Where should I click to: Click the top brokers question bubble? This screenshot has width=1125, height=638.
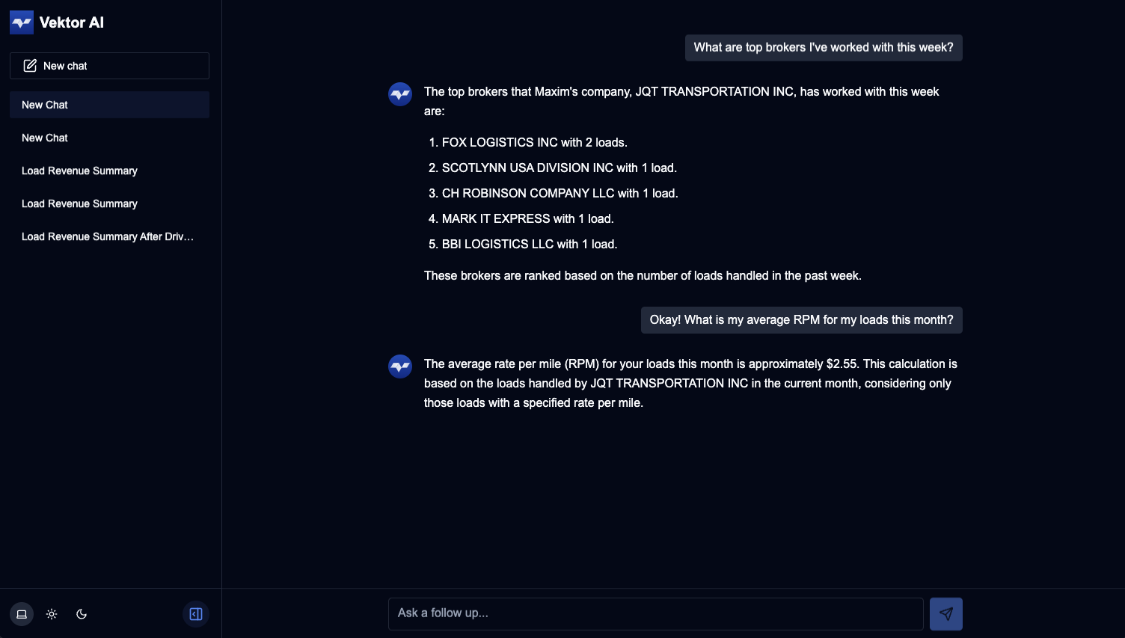[824, 48]
